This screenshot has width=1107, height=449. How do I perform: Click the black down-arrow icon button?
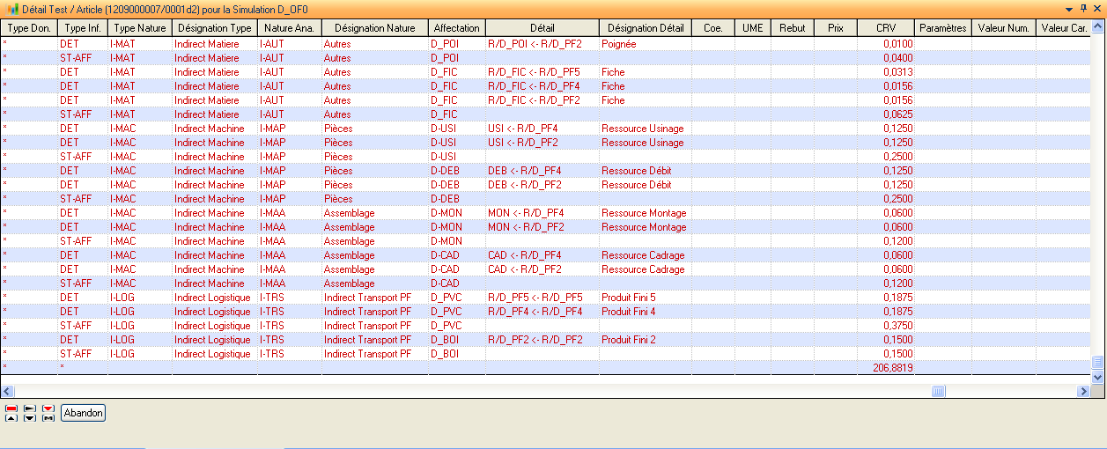30,417
